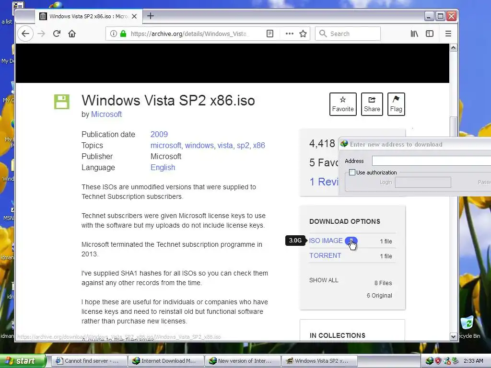Click the ISO IMAGE download badge icon

pyautogui.click(x=351, y=241)
